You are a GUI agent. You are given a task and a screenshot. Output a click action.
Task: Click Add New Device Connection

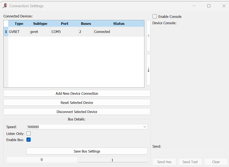77,93
